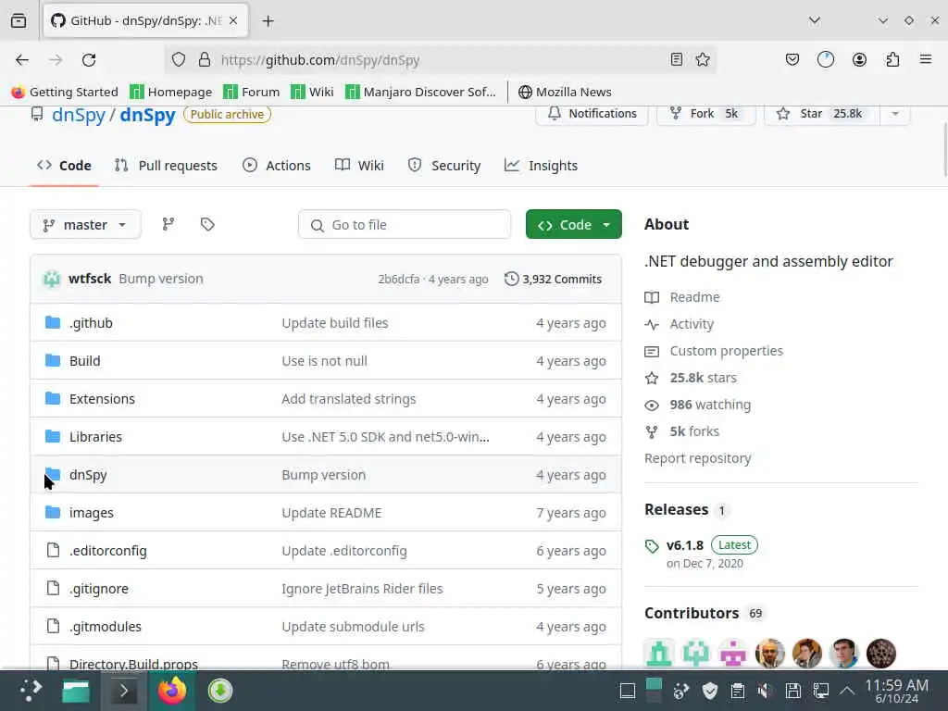Open the file manager from taskbar
The height and width of the screenshot is (711, 948).
(76, 691)
